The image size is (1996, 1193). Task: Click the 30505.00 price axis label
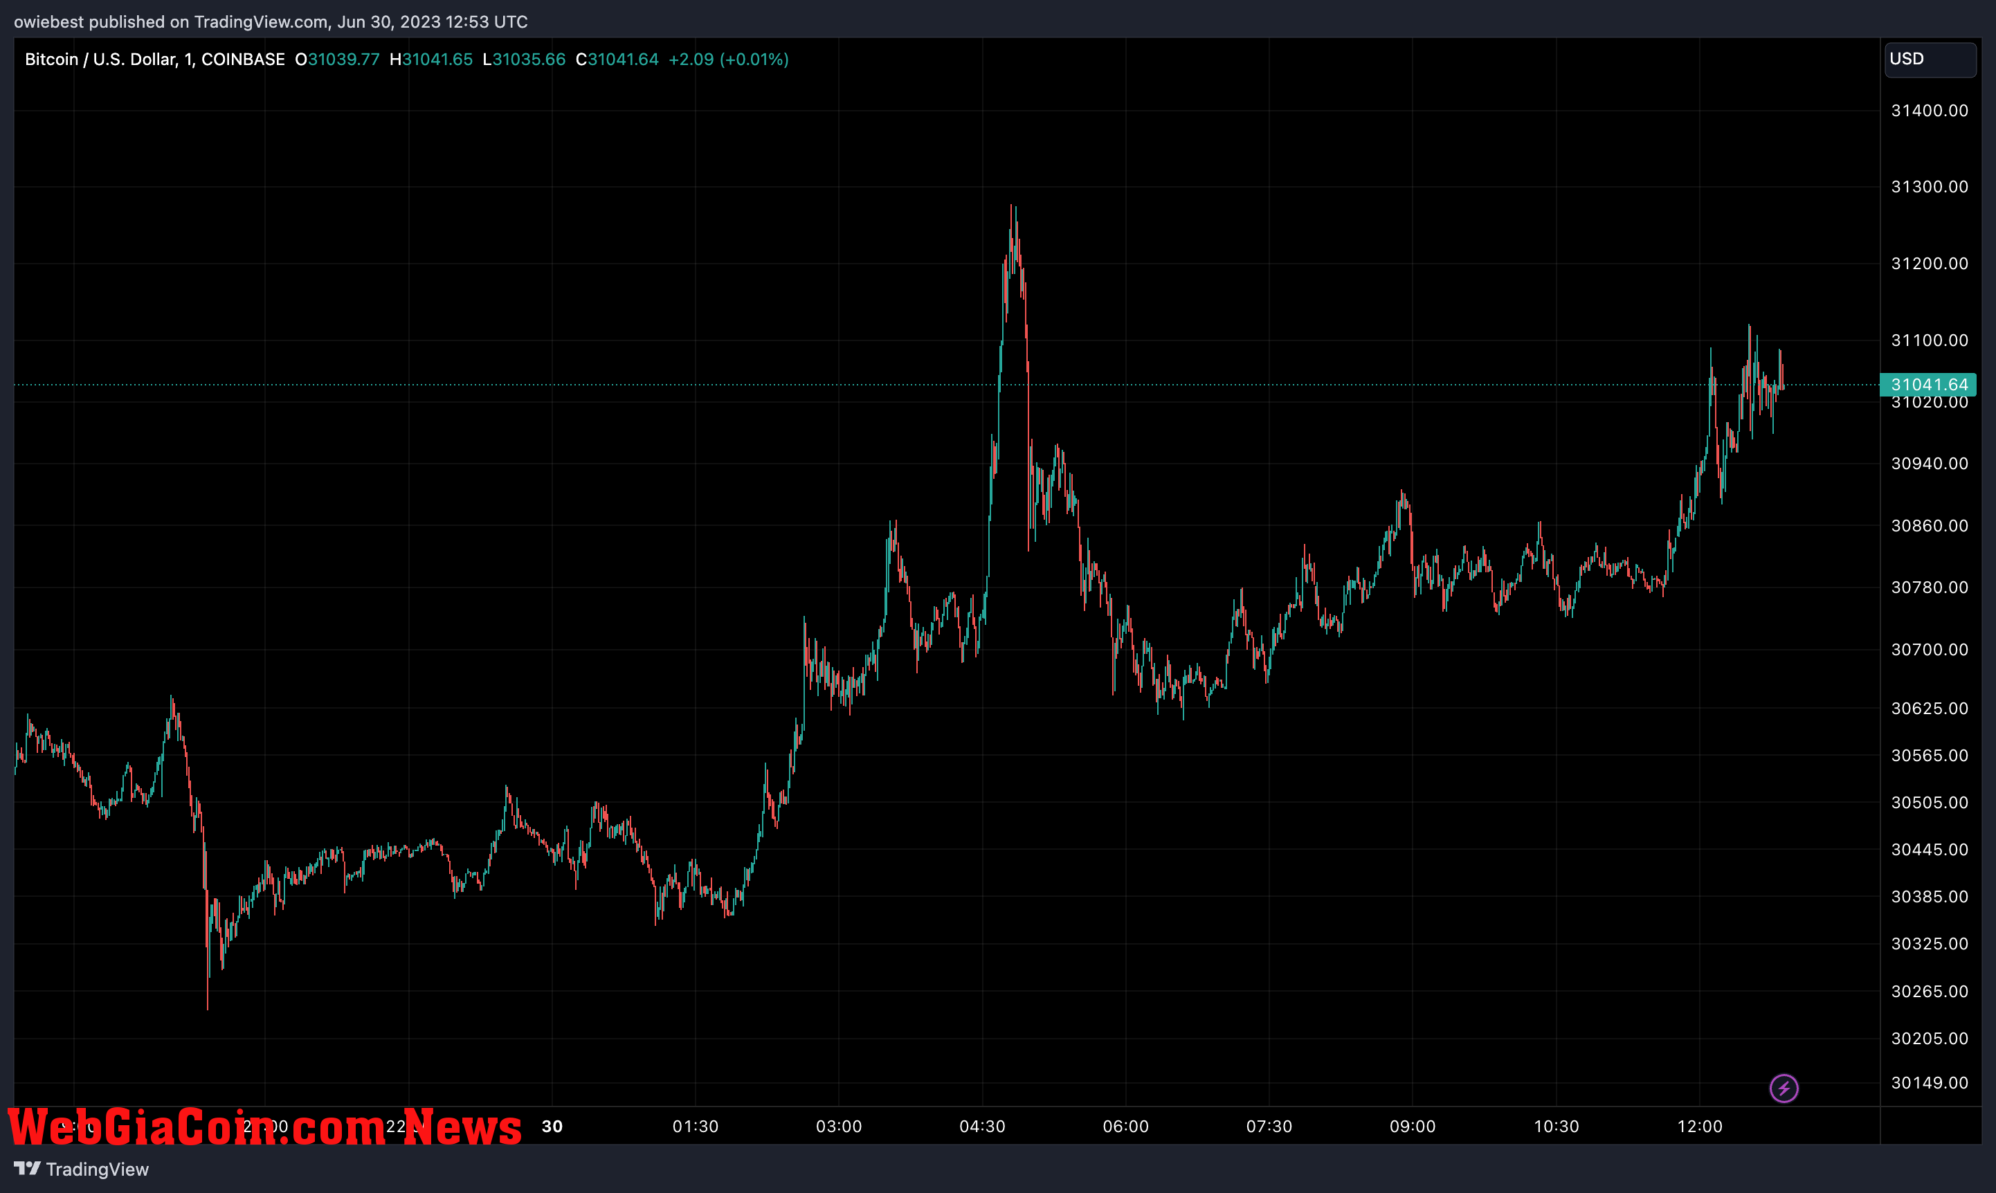pyautogui.click(x=1930, y=802)
